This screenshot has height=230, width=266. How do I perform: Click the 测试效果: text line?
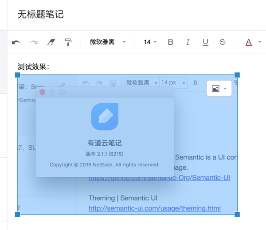tap(33, 67)
